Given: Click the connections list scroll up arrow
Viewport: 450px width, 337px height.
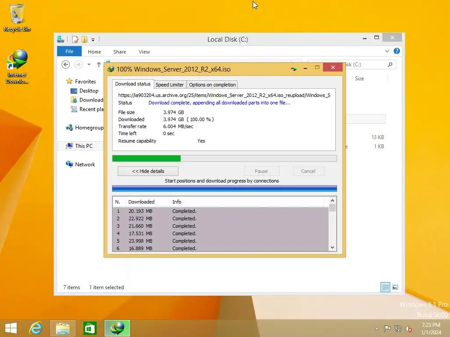Looking at the screenshot, I should click(332, 201).
